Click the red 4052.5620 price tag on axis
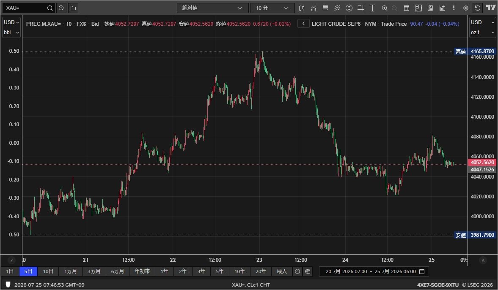498x290 pixels. pyautogui.click(x=482, y=162)
